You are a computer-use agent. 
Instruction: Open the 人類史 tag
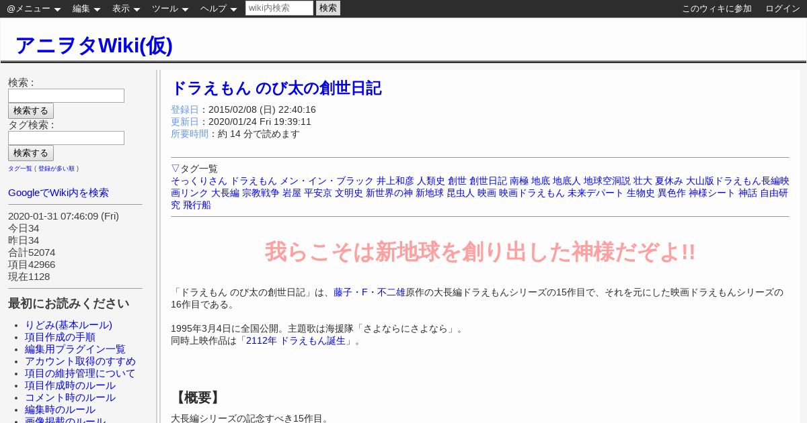[431, 181]
